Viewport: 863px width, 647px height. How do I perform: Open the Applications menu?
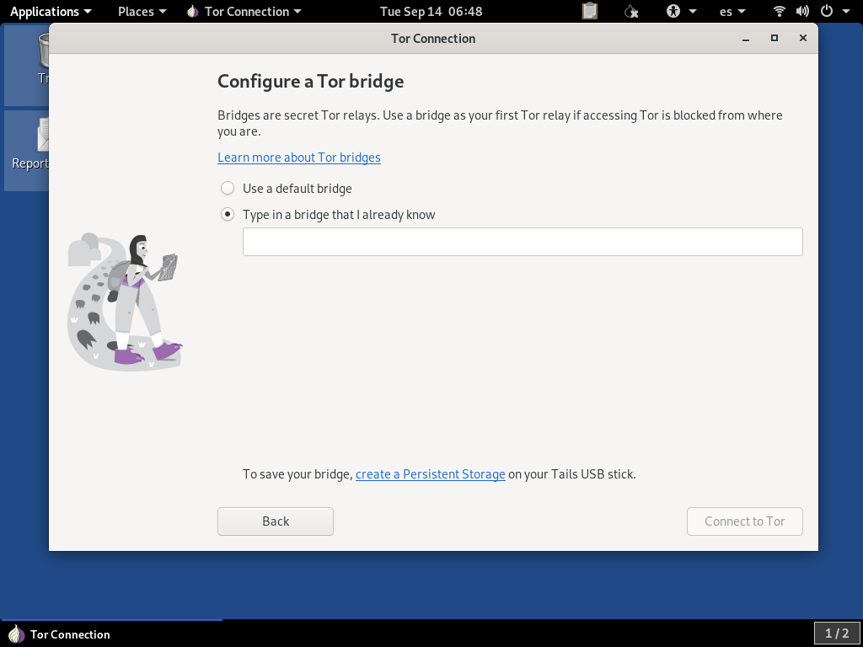click(x=51, y=11)
